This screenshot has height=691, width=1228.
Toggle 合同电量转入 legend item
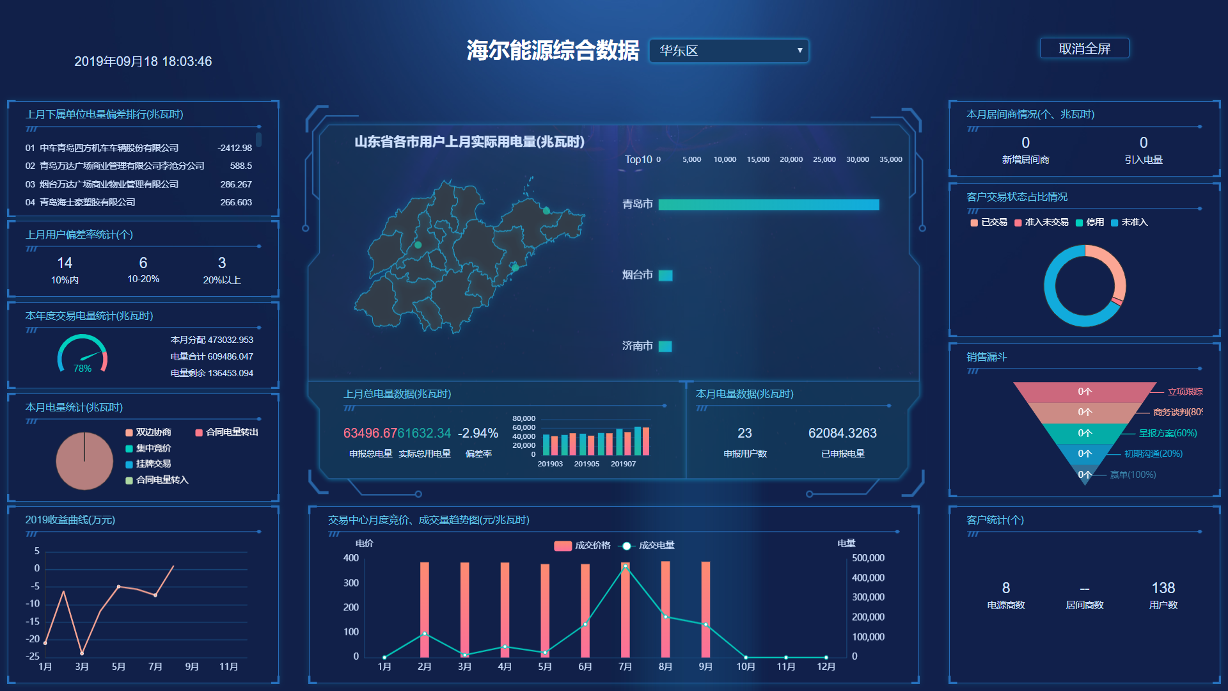pos(157,480)
